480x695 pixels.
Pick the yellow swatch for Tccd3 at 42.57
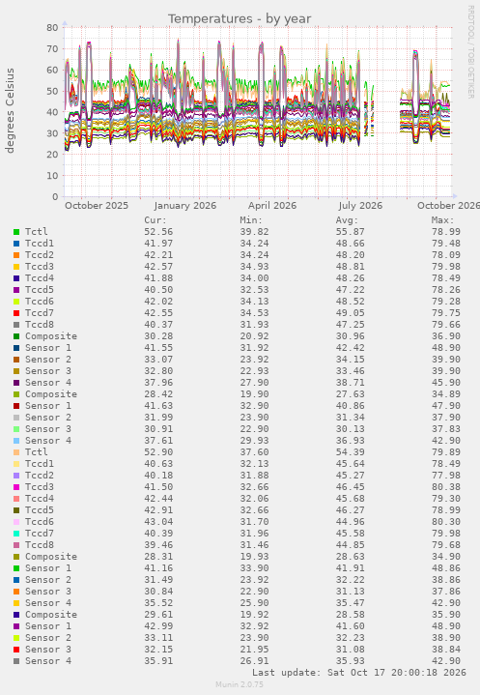tap(16, 267)
